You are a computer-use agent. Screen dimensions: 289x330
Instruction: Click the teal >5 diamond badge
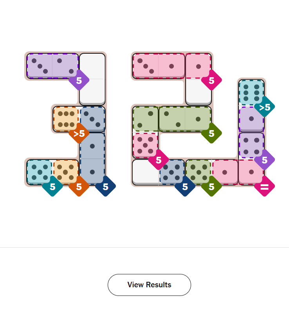pos(264,107)
